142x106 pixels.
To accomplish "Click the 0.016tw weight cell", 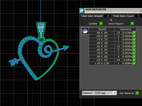I will coord(127,33).
